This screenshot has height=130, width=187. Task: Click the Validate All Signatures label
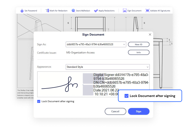pyautogui.click(x=160, y=11)
